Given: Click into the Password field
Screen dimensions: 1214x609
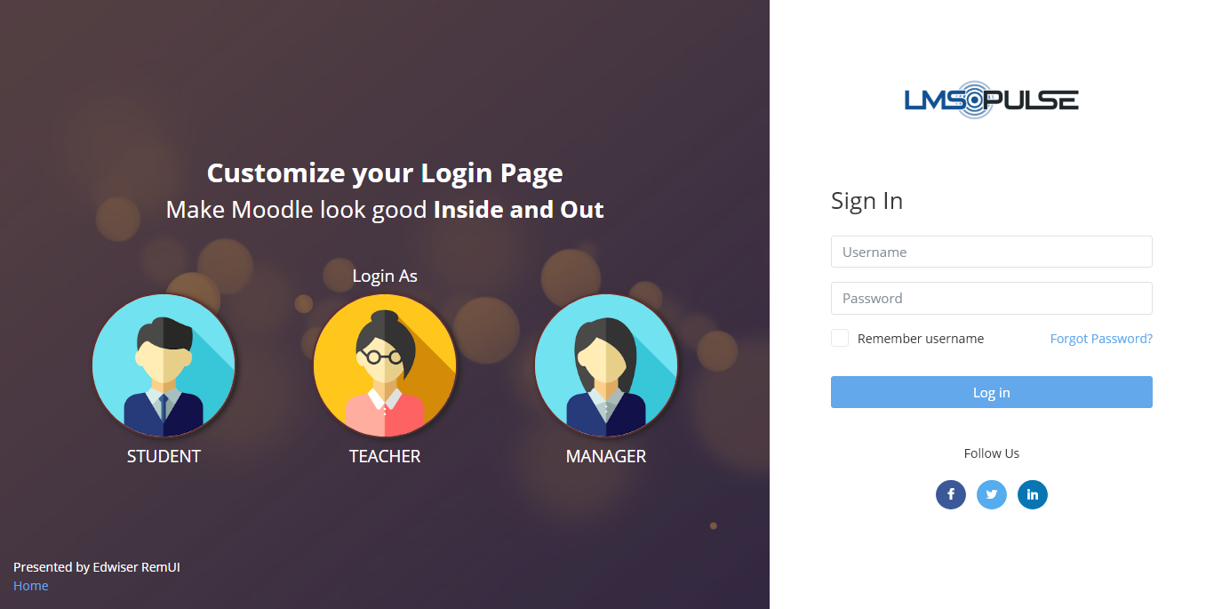Looking at the screenshot, I should click(991, 298).
